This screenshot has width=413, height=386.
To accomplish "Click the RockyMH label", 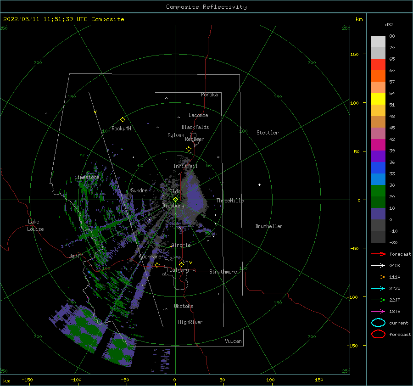I will (121, 129).
